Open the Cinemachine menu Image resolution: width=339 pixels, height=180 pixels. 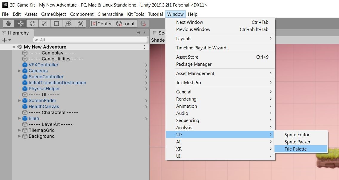pos(110,14)
